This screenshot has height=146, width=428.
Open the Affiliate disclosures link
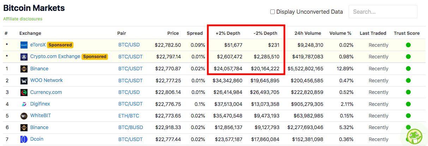pos(23,19)
